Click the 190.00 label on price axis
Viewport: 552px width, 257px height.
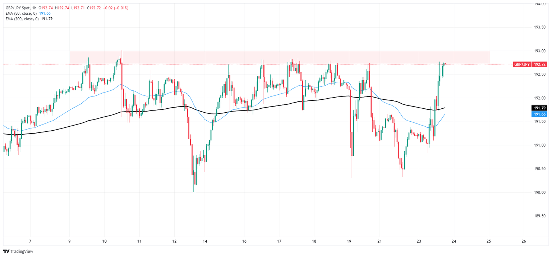538,193
